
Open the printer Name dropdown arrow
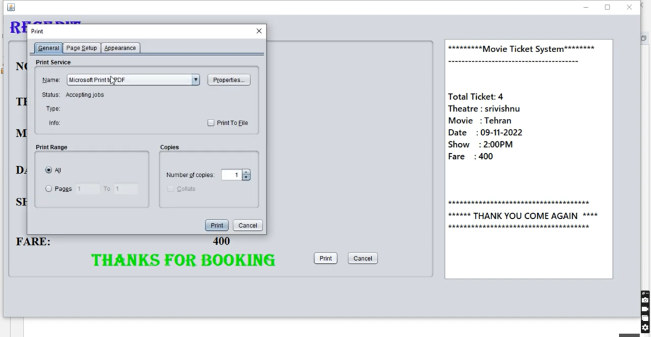(x=196, y=79)
